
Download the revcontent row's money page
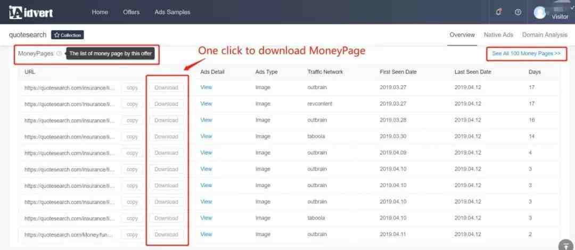[x=166, y=104]
